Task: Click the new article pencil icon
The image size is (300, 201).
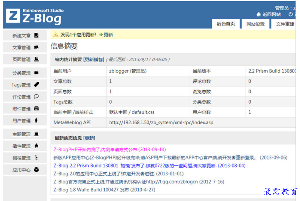Action: click(36, 35)
